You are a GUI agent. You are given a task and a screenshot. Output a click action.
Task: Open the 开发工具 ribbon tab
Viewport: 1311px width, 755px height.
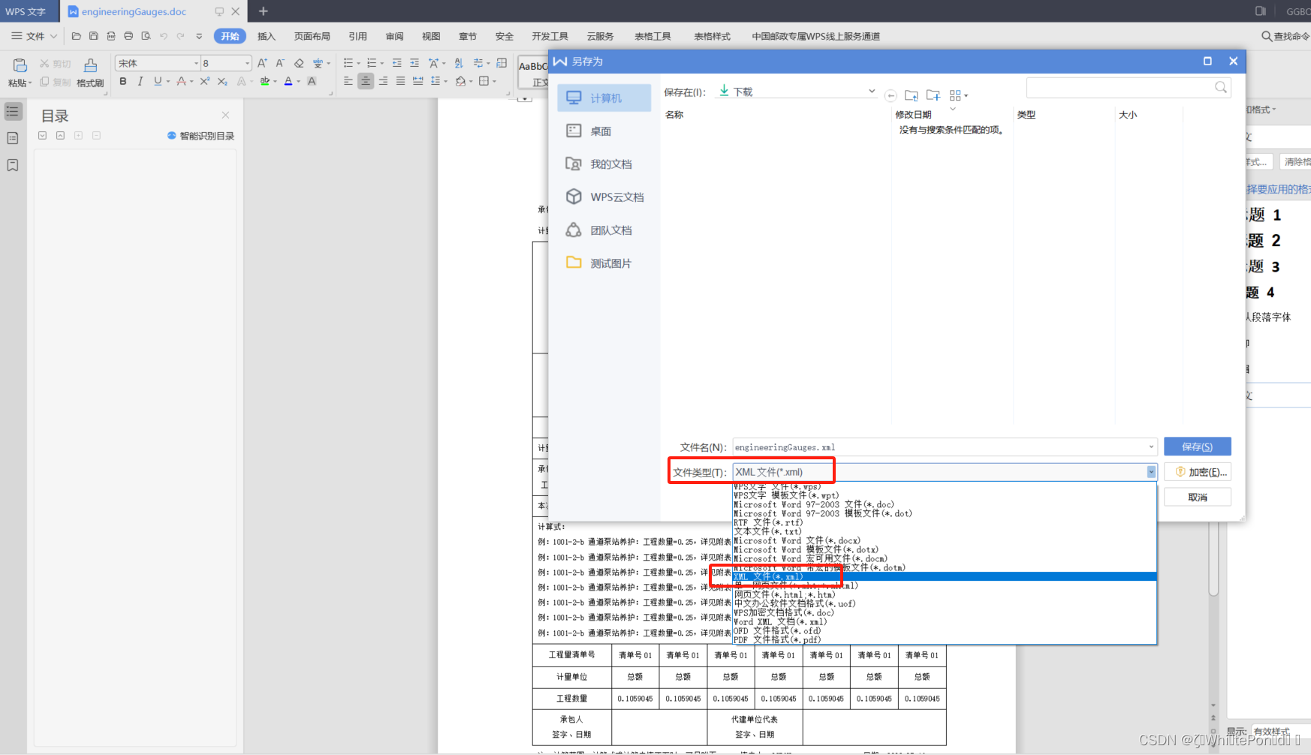click(x=550, y=35)
